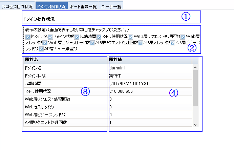Select the ドメイン動作状況 tab
This screenshot has height=150, width=234.
pyautogui.click(x=51, y=6)
